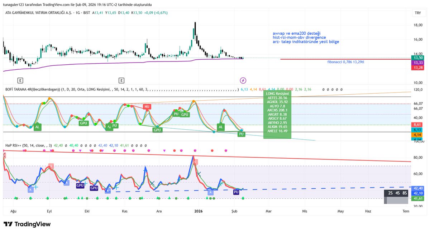Click the Eyl label on the time axis
Image resolution: width=430 pixels, height=233 pixels.
pos(49,211)
